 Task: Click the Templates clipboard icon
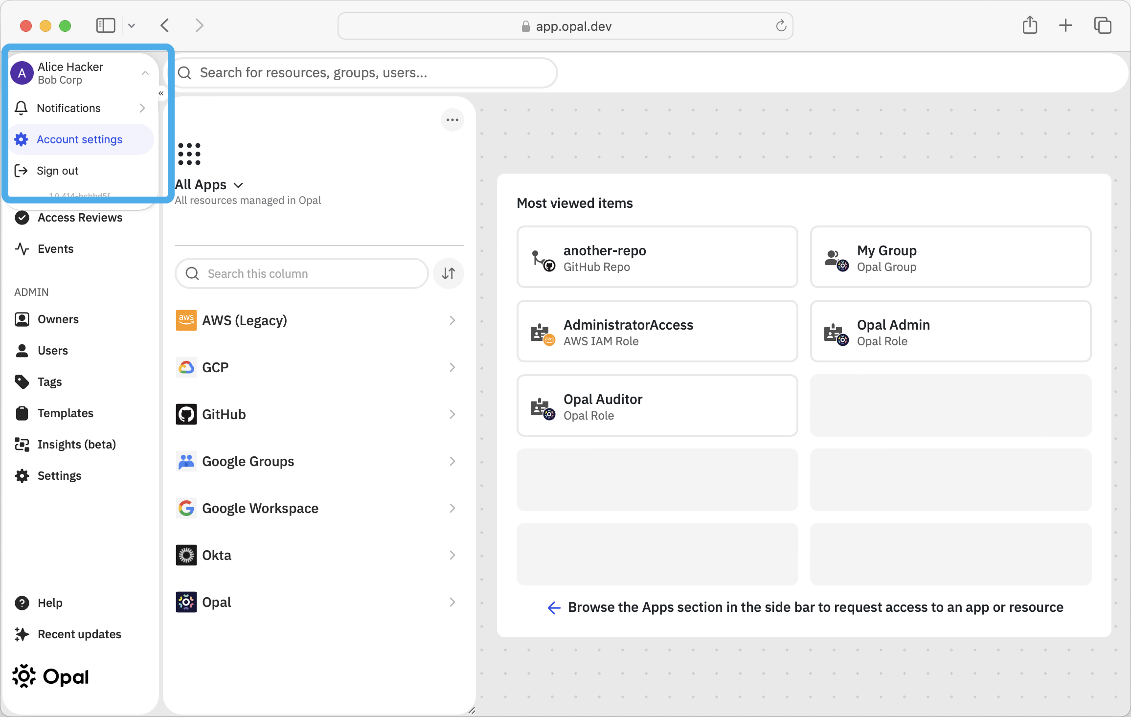22,413
